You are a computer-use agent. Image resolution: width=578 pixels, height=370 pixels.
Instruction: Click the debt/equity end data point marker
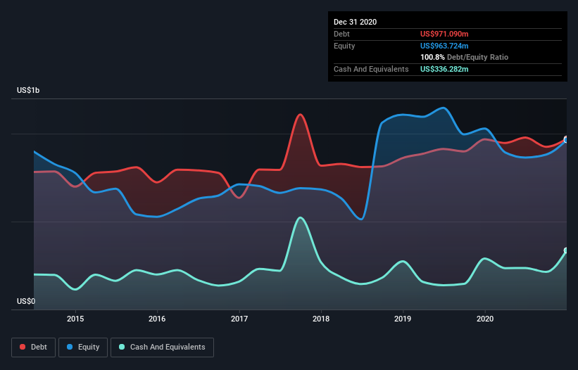click(x=566, y=139)
